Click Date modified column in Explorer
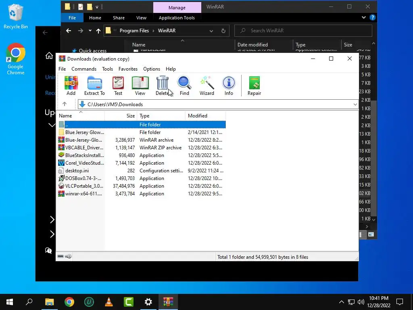Image resolution: width=413 pixels, height=310 pixels. pyautogui.click(x=264, y=45)
